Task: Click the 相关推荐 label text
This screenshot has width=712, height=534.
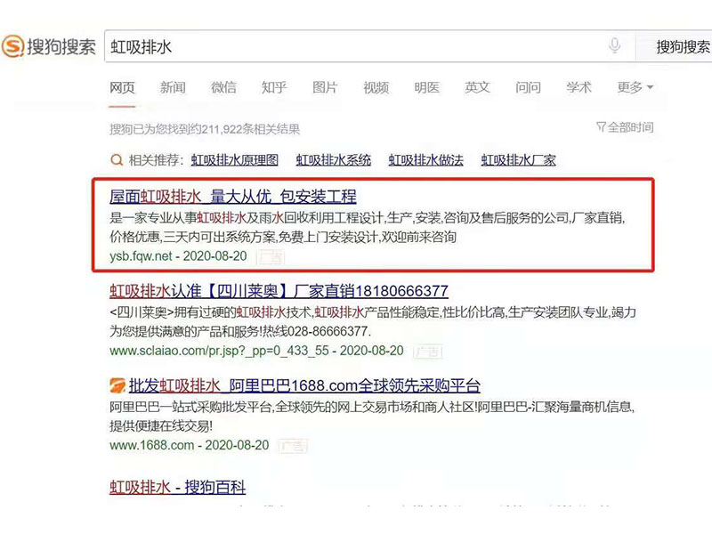Action: coord(156,160)
